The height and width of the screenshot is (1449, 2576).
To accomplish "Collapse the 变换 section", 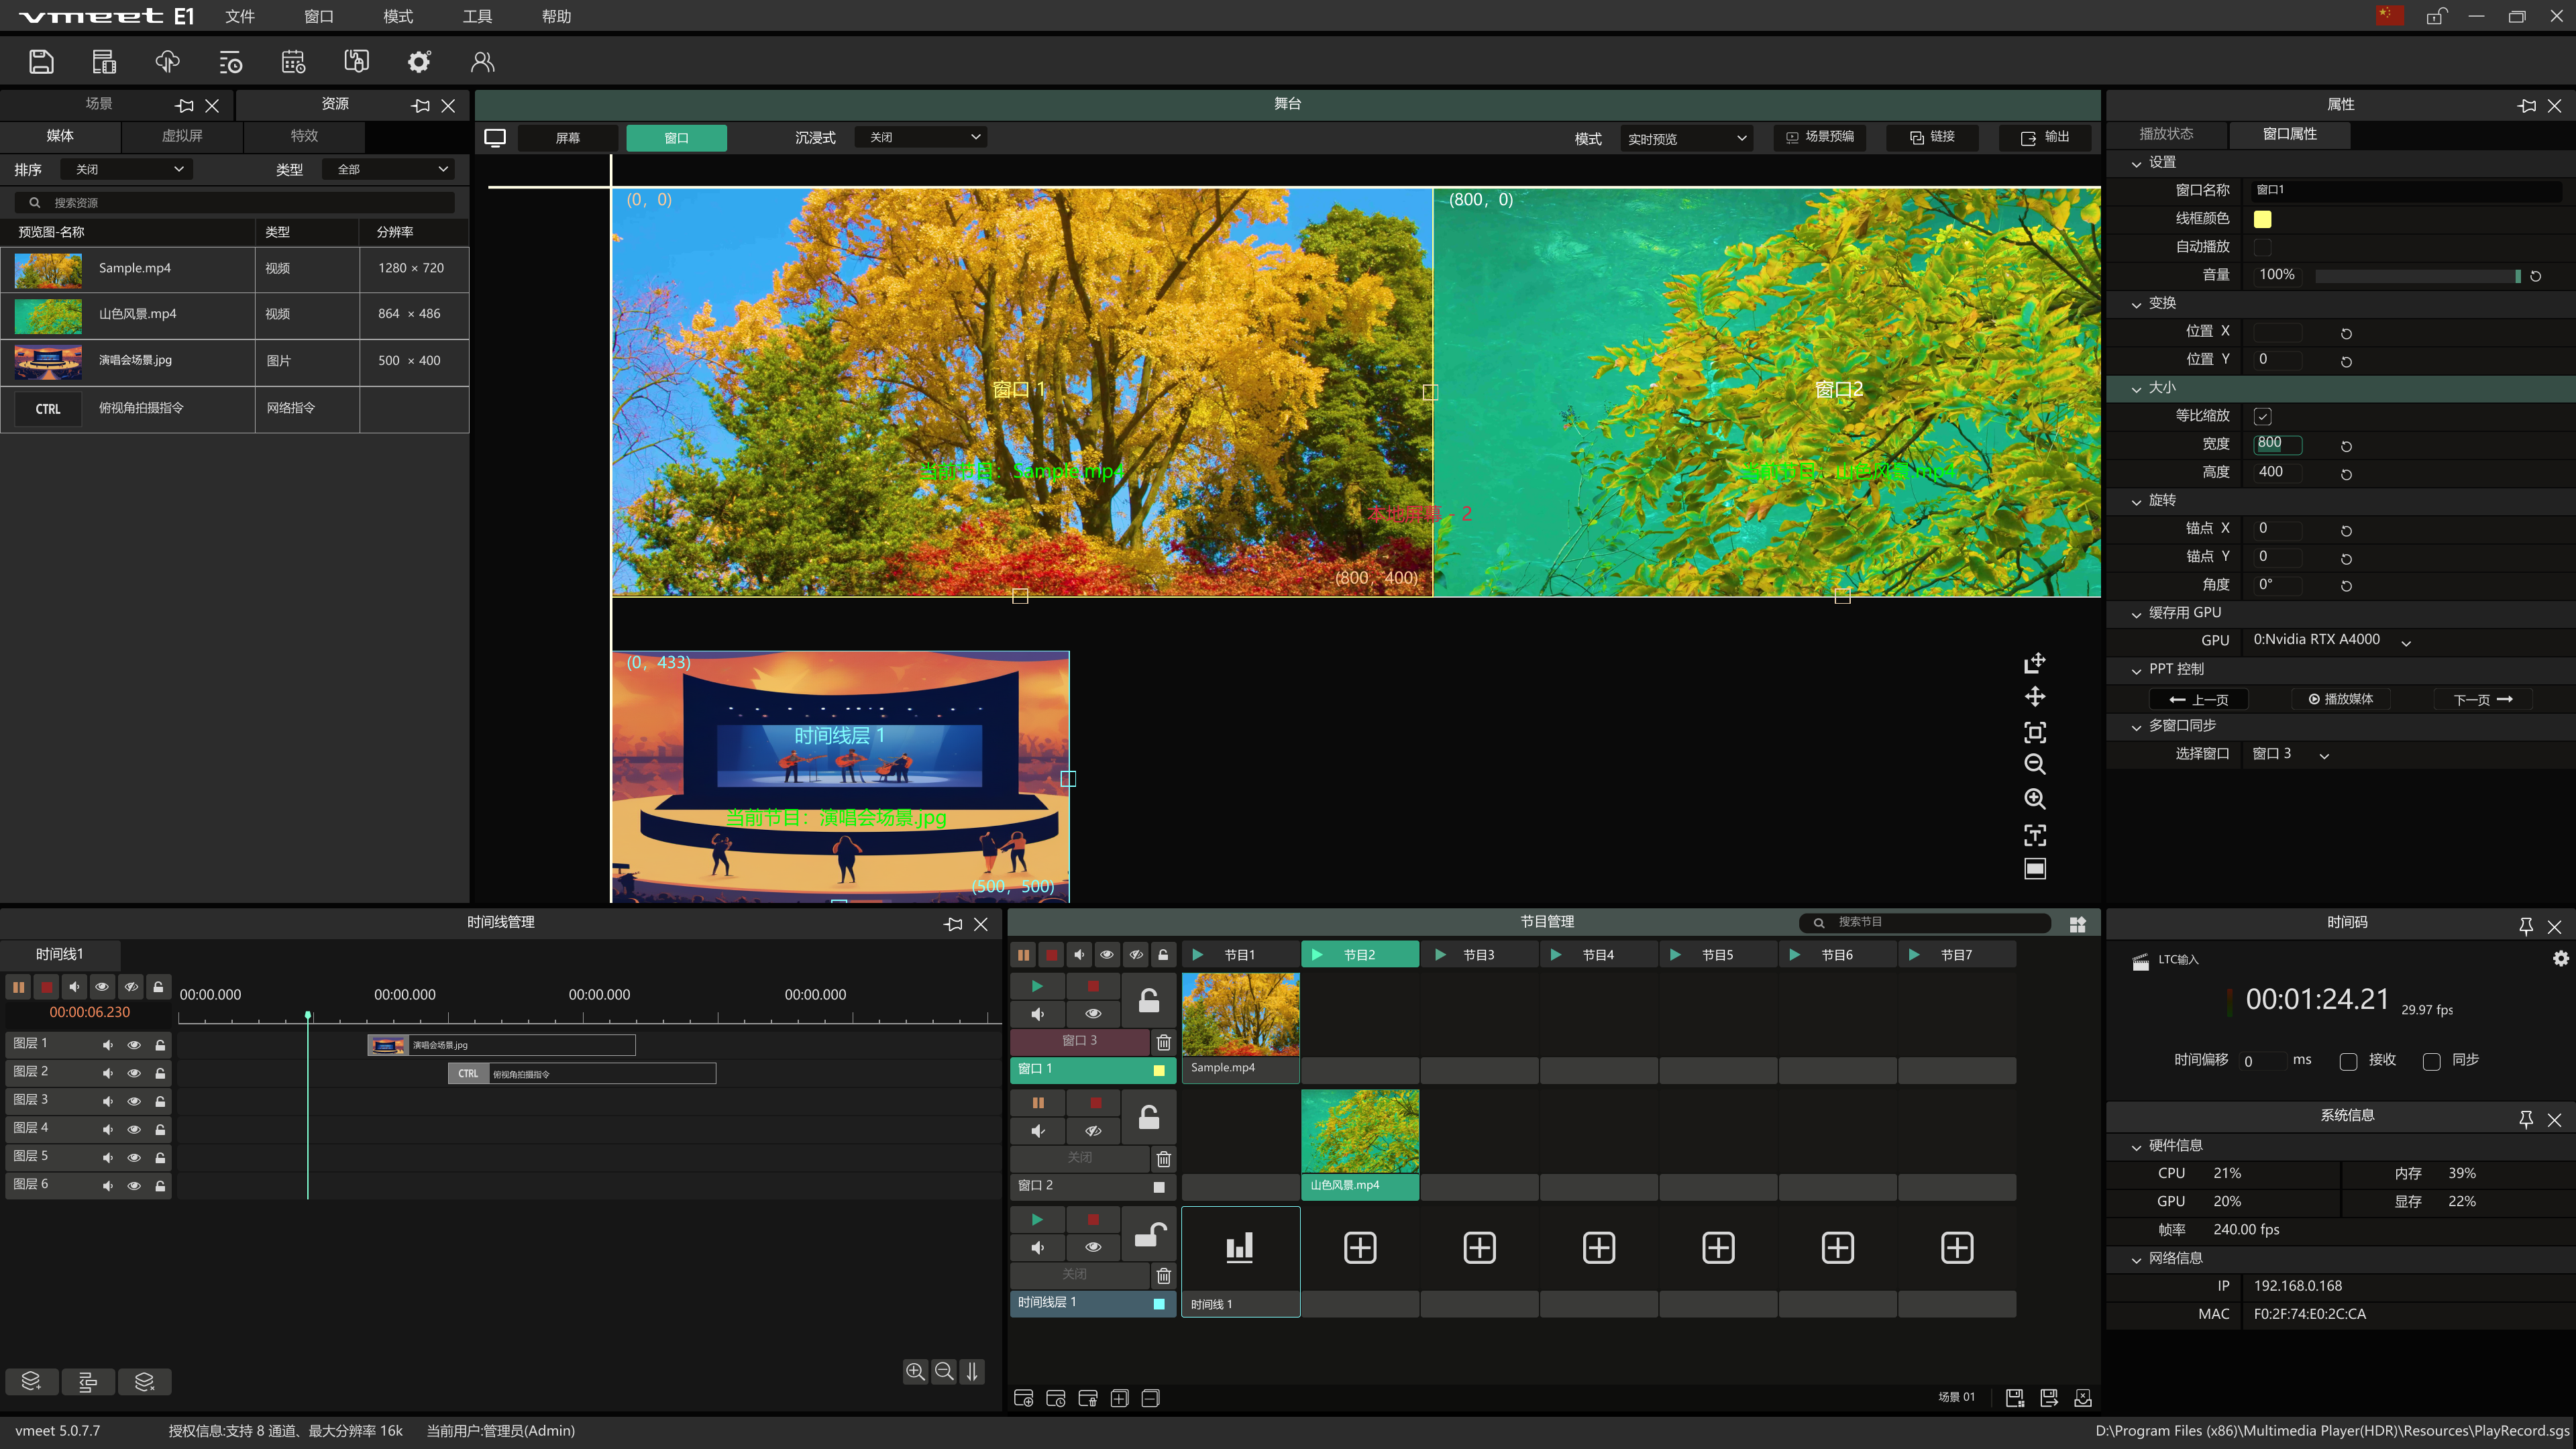I will [2136, 304].
